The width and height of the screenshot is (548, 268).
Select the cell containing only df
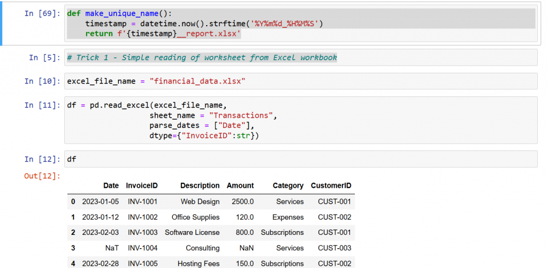tap(301, 159)
